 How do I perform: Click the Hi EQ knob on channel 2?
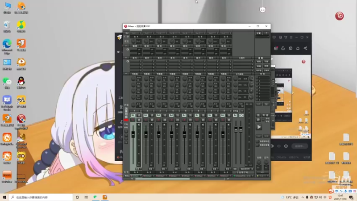pyautogui.click(x=146, y=79)
